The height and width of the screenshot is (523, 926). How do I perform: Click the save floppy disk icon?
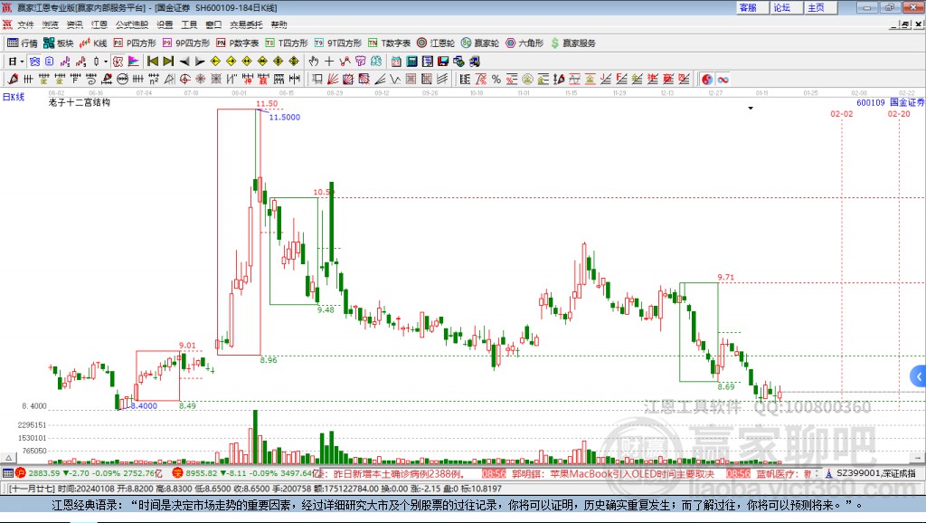pos(443,62)
